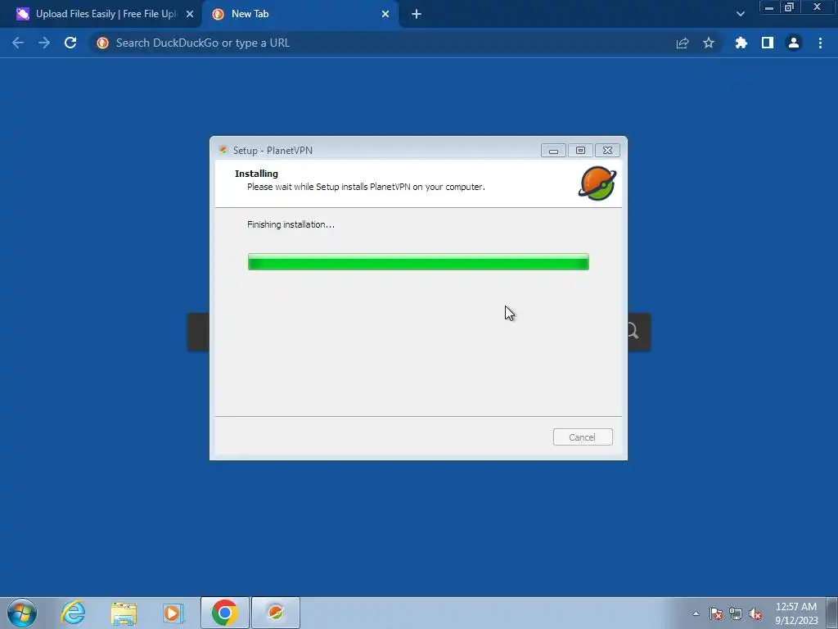The height and width of the screenshot is (629, 838).
Task: Open Chrome's three-dot menu
Action: click(820, 43)
